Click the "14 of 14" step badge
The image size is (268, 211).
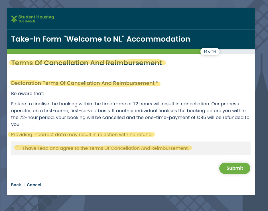click(210, 52)
